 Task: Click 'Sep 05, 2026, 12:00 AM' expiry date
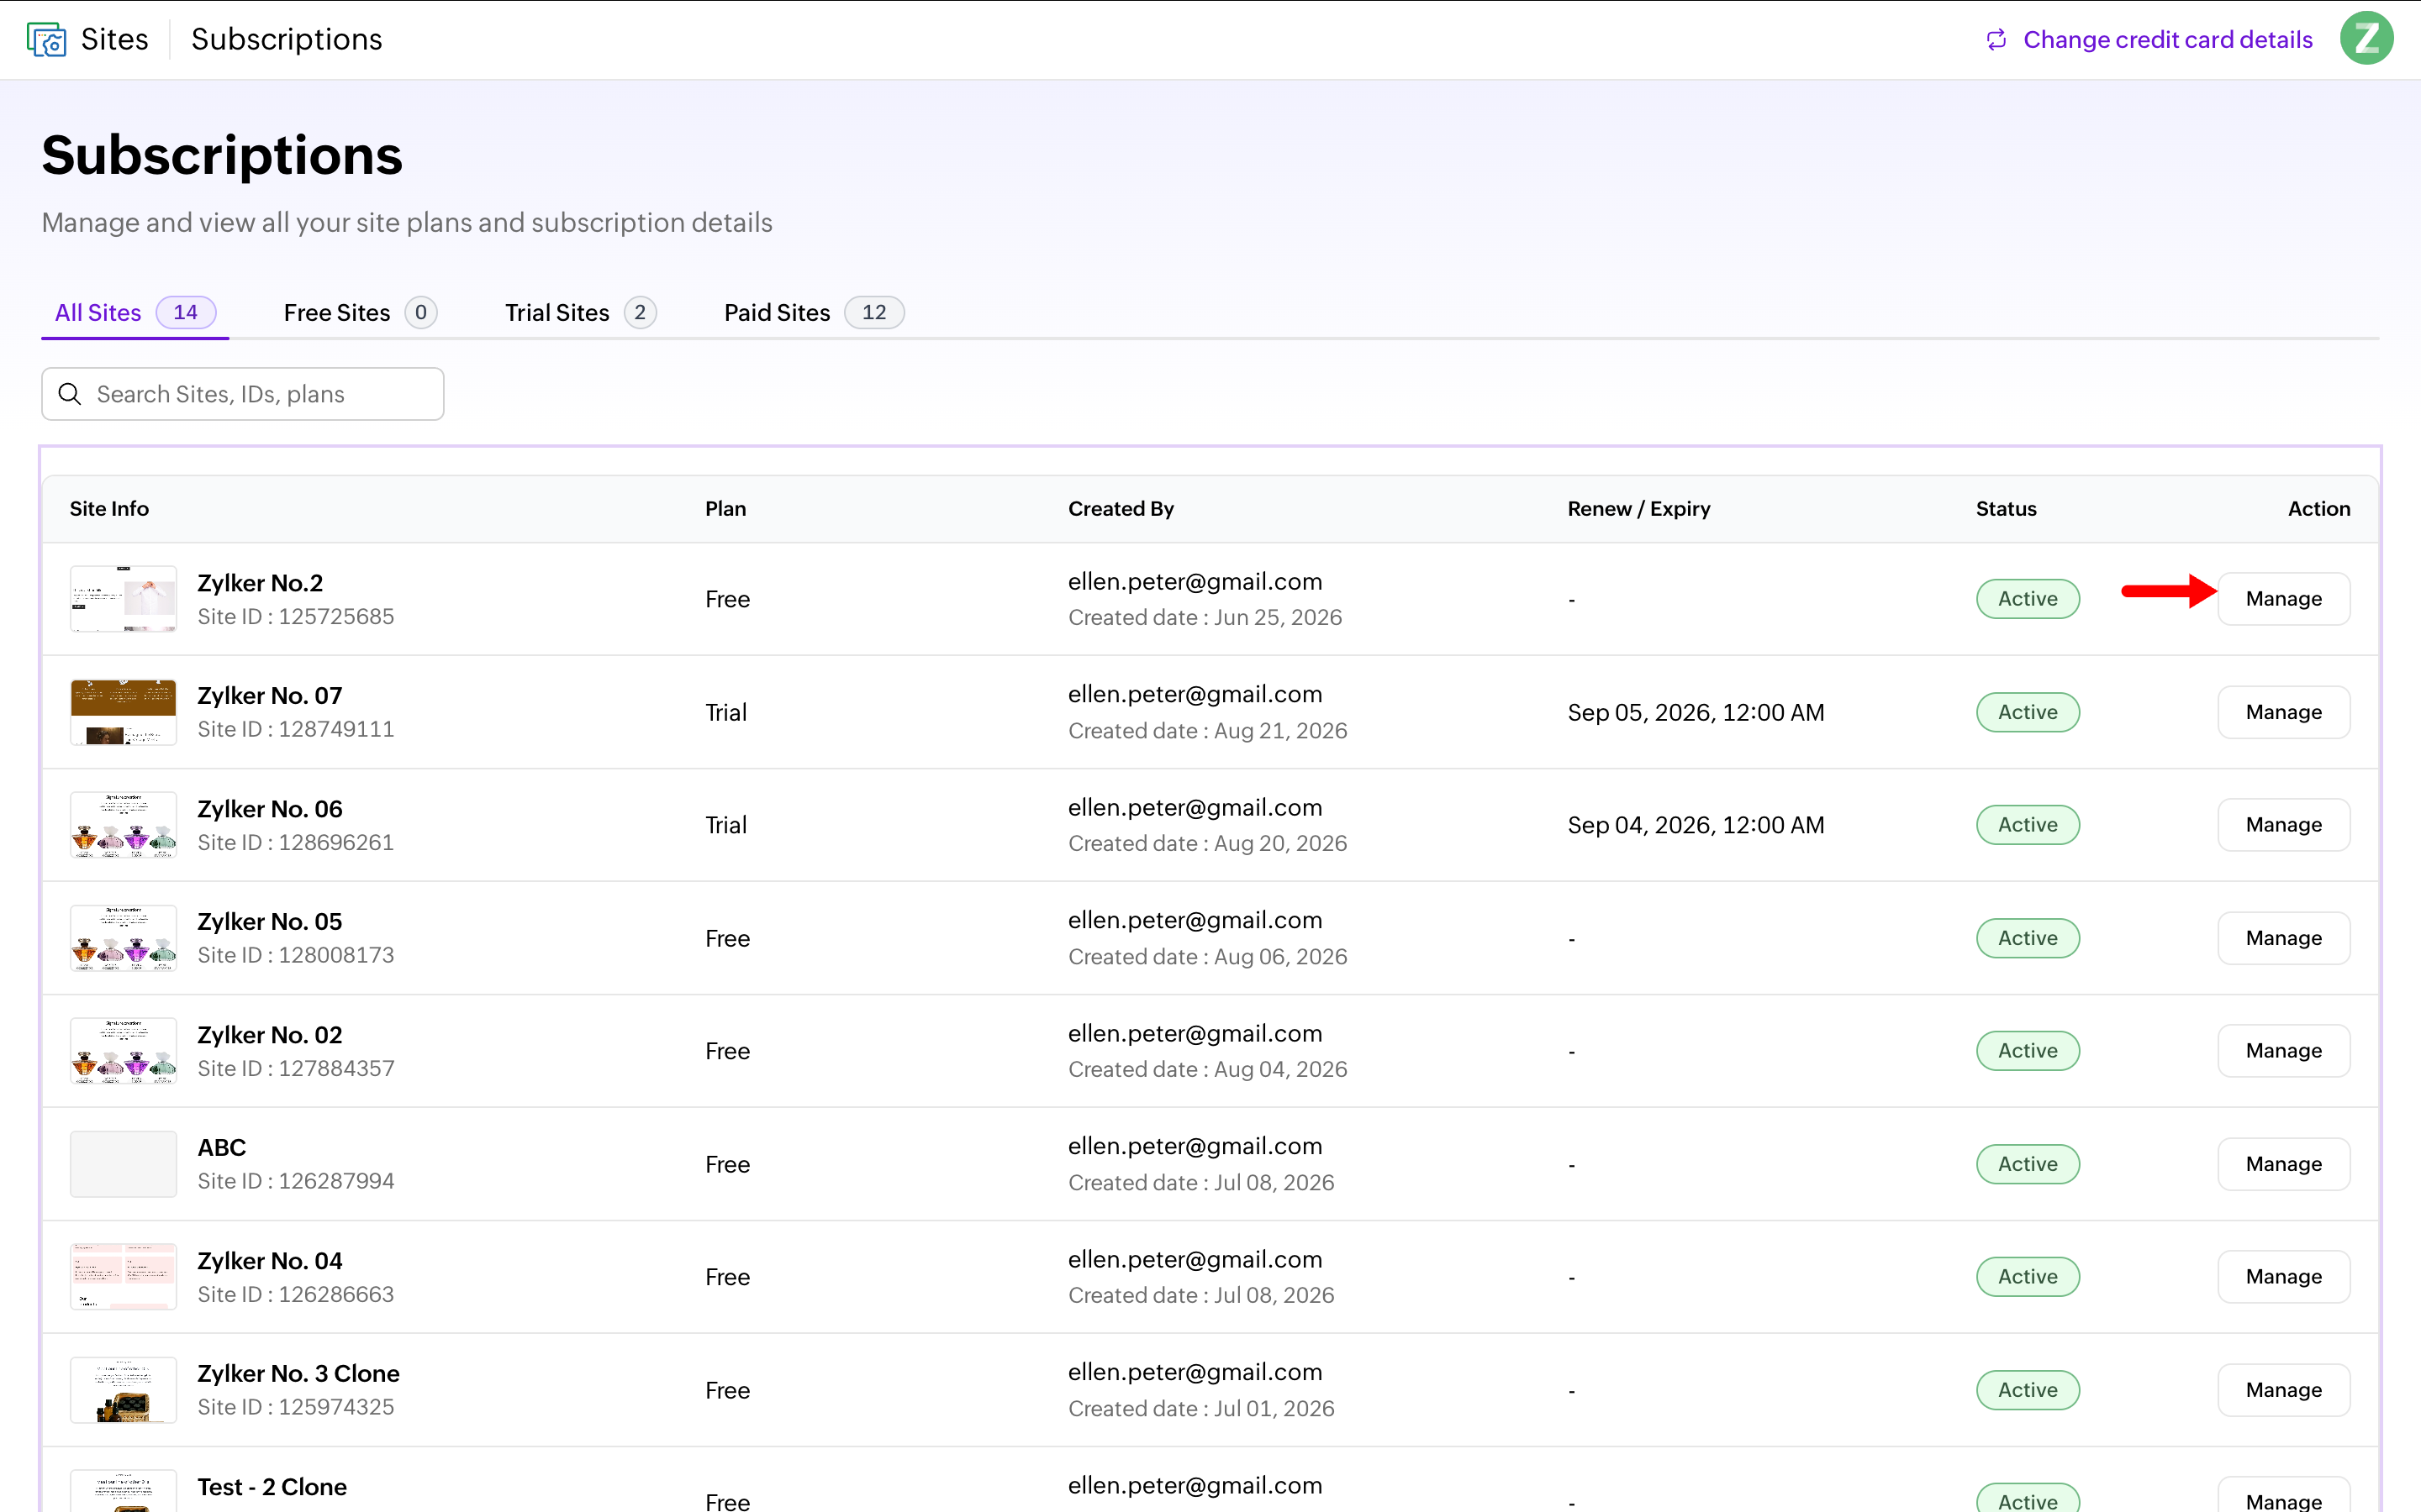pyautogui.click(x=1696, y=712)
